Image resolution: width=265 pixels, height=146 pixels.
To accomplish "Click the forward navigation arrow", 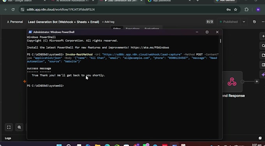I will [x=5, y=10].
